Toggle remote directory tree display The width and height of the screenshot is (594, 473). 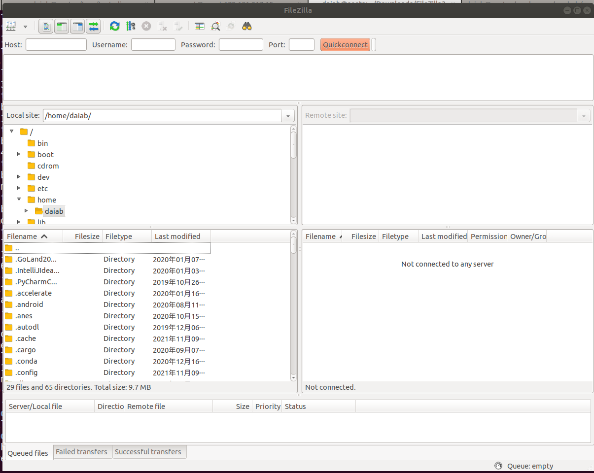point(77,26)
